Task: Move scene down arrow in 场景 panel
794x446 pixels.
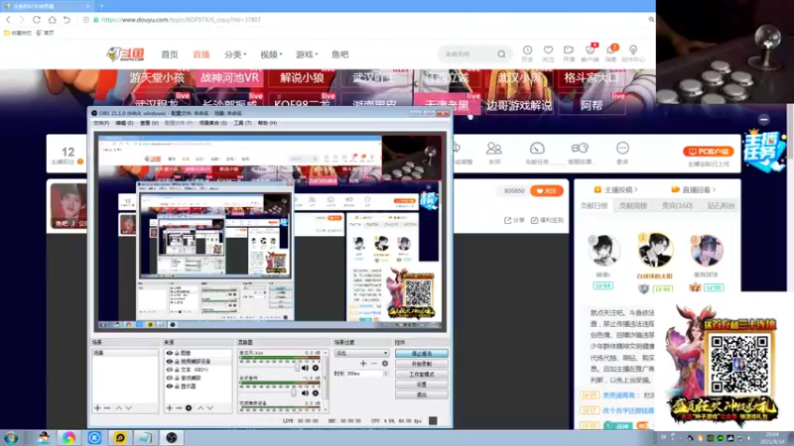Action: coord(129,408)
